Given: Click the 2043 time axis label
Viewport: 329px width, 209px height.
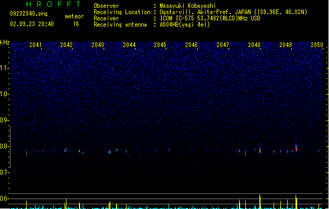Looking at the screenshot, I should click(98, 45).
